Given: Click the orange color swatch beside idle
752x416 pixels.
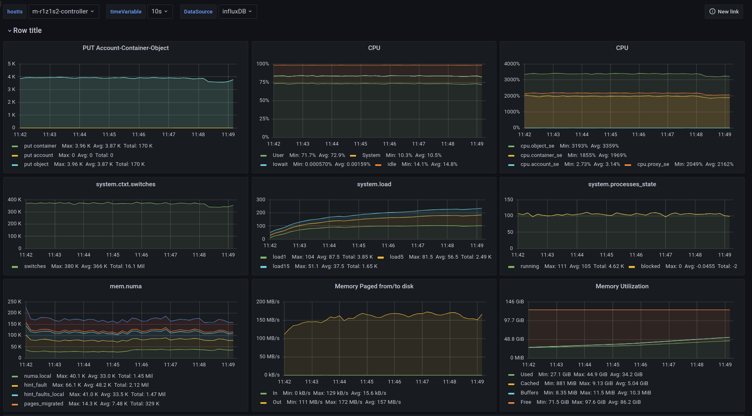Looking at the screenshot, I should (x=378, y=165).
